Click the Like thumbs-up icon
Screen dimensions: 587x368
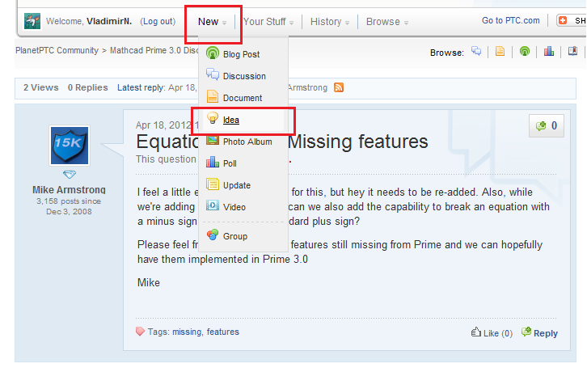pos(475,332)
